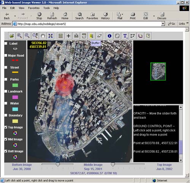Open the Favorites menu

34,8
